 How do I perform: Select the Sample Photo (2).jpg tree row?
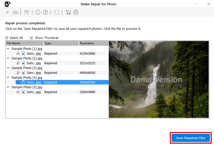tap(27, 58)
